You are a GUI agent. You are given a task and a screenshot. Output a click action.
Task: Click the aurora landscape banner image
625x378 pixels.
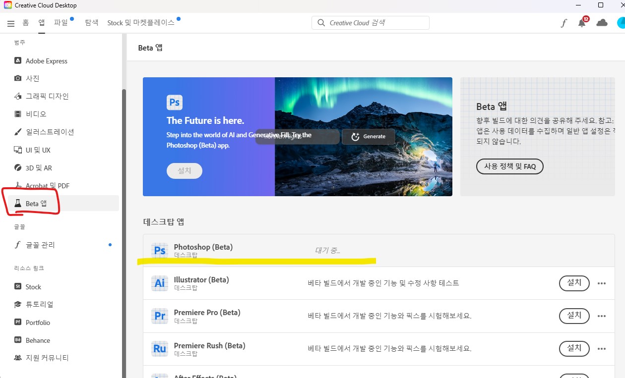click(364, 137)
